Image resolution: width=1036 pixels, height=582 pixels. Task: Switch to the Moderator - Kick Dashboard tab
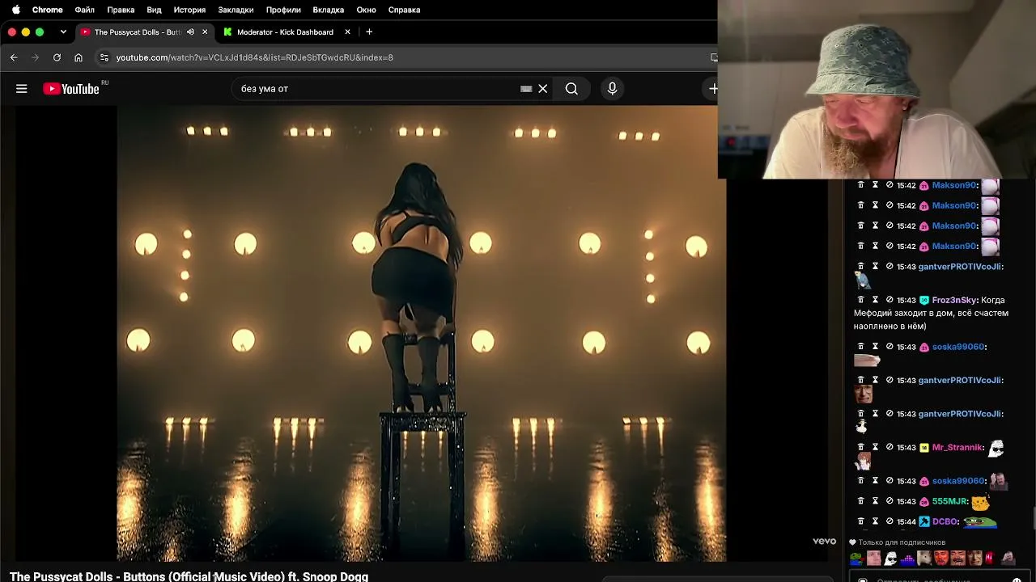[285, 32]
